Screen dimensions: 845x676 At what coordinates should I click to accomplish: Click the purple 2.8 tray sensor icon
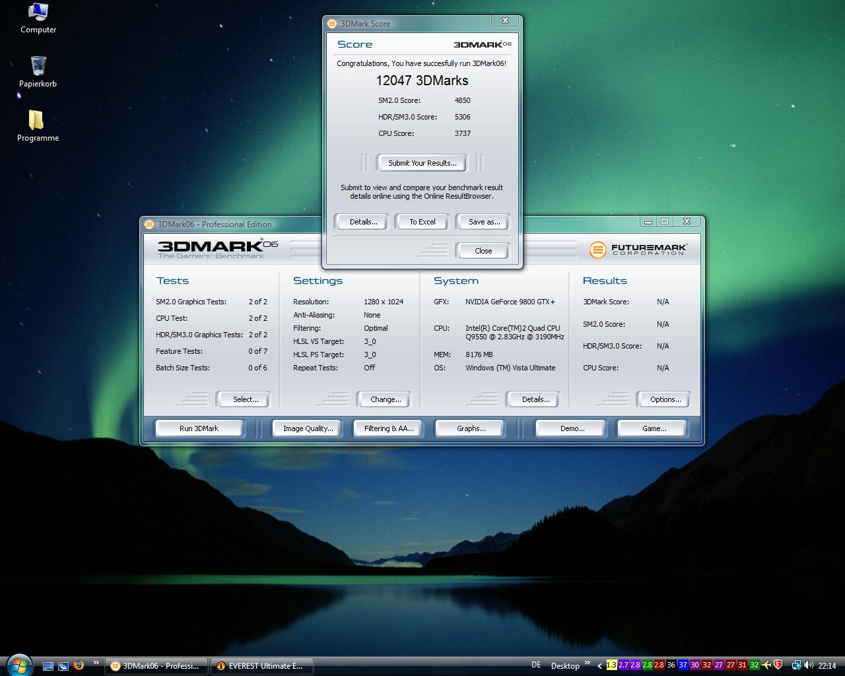click(x=635, y=665)
